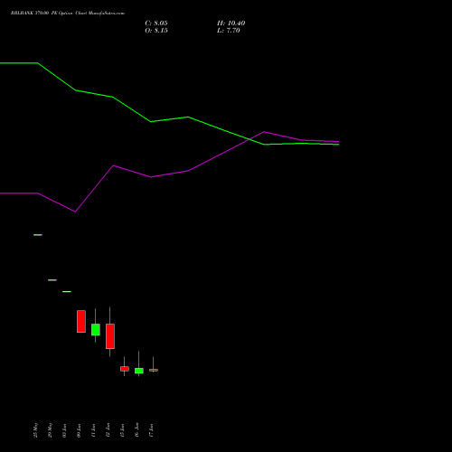Click the open value "O: 8.15"
Viewport: 452px width, 452px height.
pyautogui.click(x=156, y=31)
